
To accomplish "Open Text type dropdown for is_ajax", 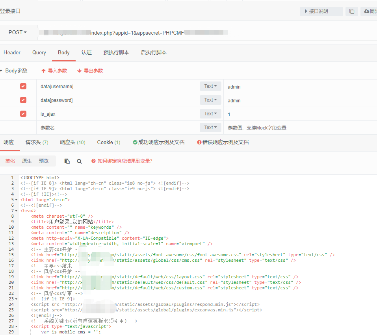I will tap(210, 114).
